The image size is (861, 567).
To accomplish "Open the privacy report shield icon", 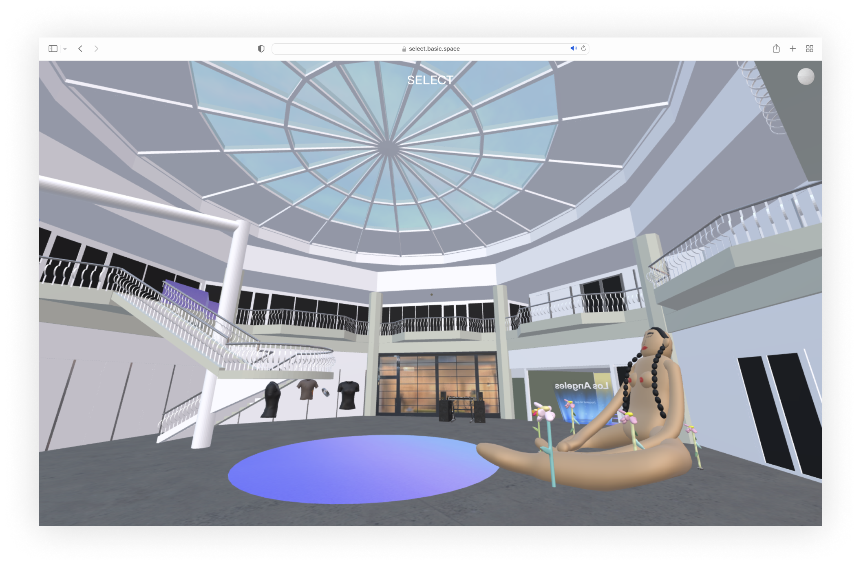I will click(261, 49).
